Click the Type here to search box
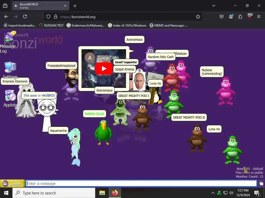This screenshot has height=198, width=265. (x=54, y=193)
